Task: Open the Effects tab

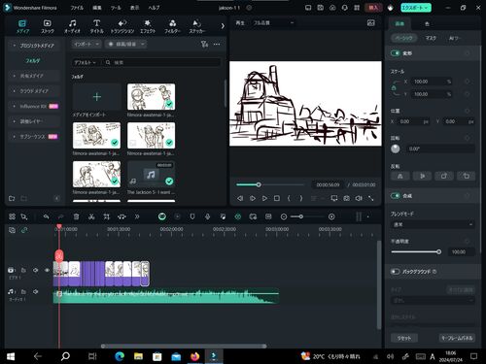Action: click(148, 26)
